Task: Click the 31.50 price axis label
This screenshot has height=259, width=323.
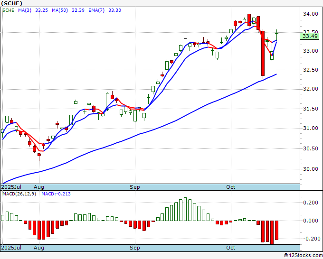Action: pyautogui.click(x=311, y=109)
